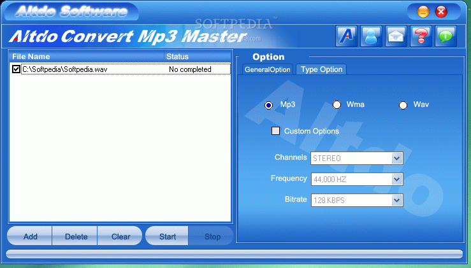Open the Bitrate 128 KBPS dropdown

click(x=356, y=200)
